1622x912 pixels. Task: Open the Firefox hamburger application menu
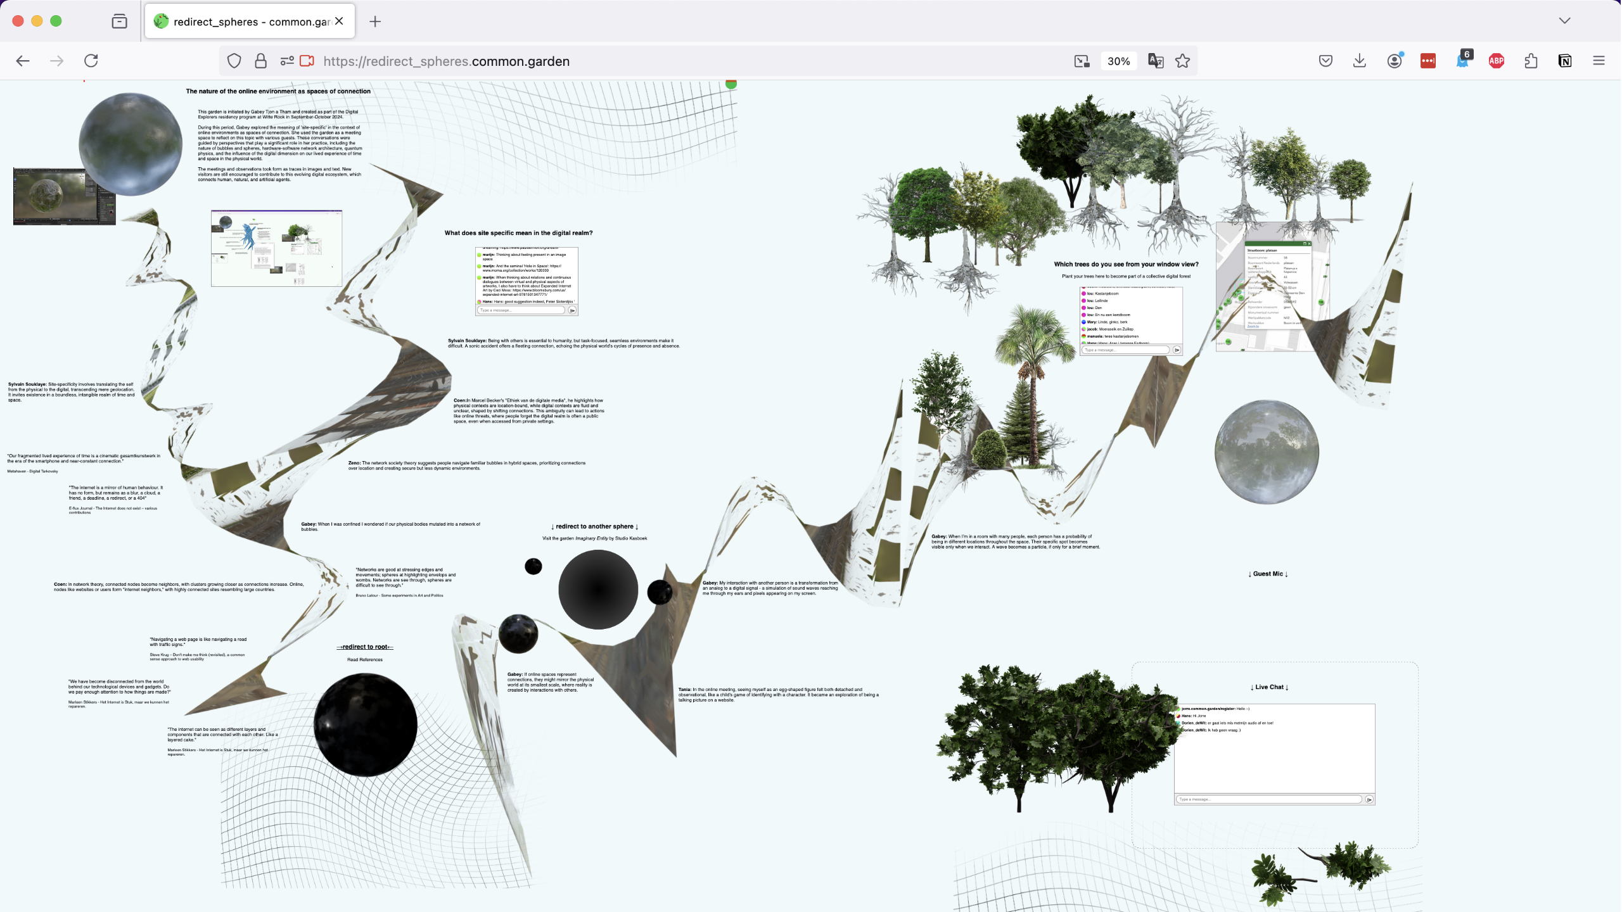click(1599, 61)
